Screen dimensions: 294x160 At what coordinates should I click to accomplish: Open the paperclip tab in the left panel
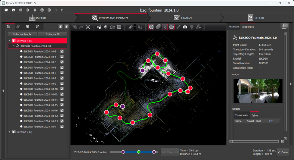(18, 27)
